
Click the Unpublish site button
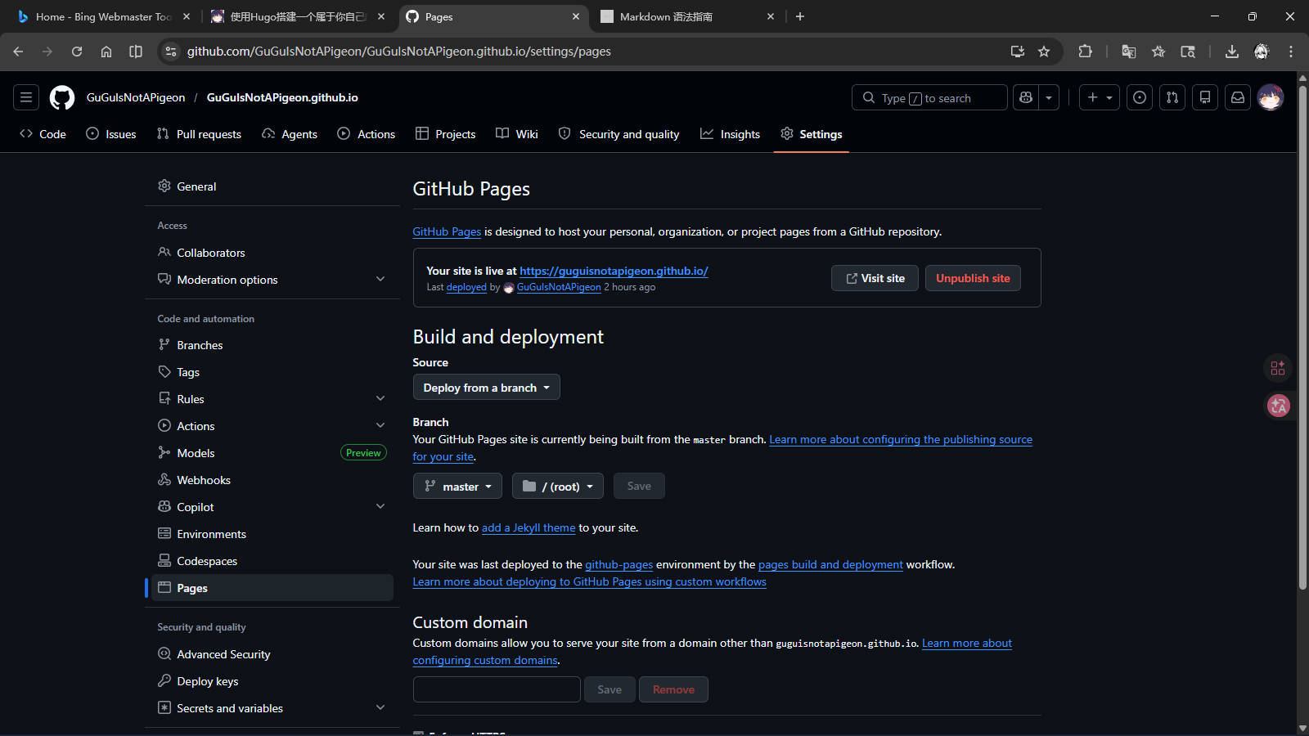click(973, 278)
